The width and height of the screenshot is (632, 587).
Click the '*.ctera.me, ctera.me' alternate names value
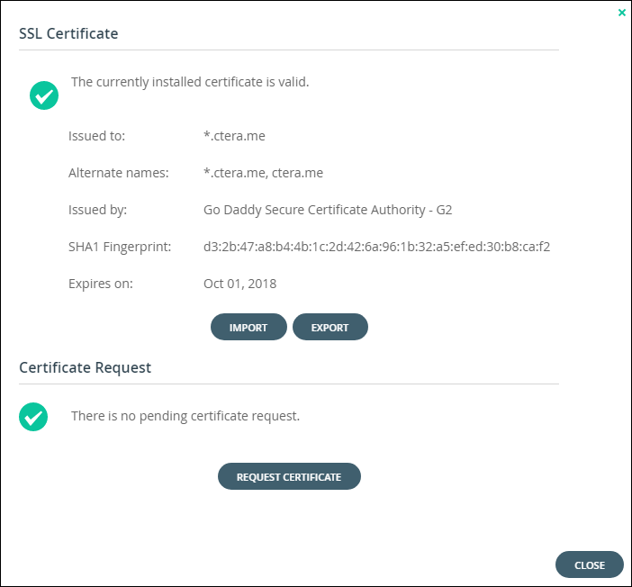[263, 173]
